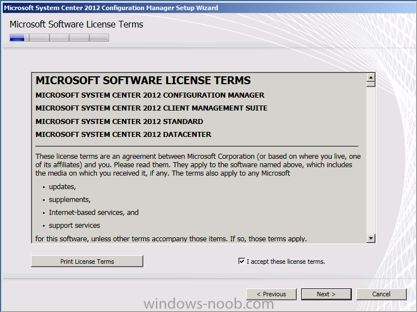Viewport: 417px width, 312px height.
Task: Click the 'Internet-based services, and' bullet
Action: (x=94, y=213)
